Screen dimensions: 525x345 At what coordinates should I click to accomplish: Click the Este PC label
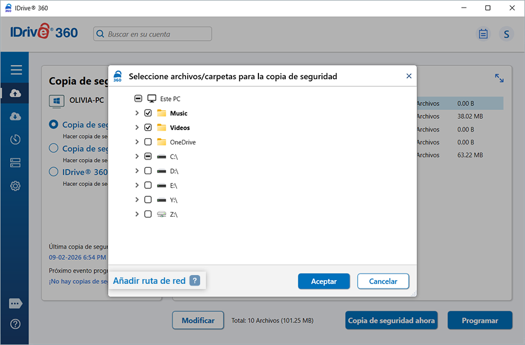(x=170, y=98)
